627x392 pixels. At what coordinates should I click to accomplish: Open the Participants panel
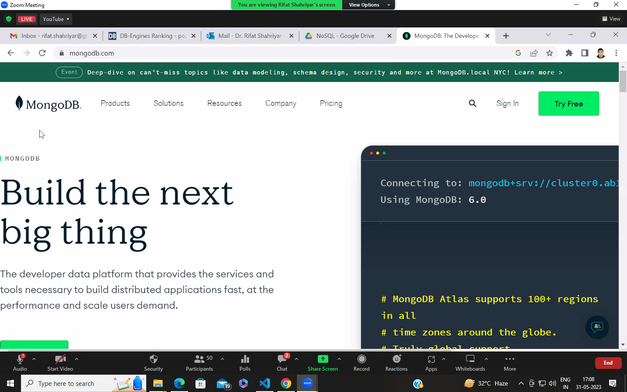199,362
